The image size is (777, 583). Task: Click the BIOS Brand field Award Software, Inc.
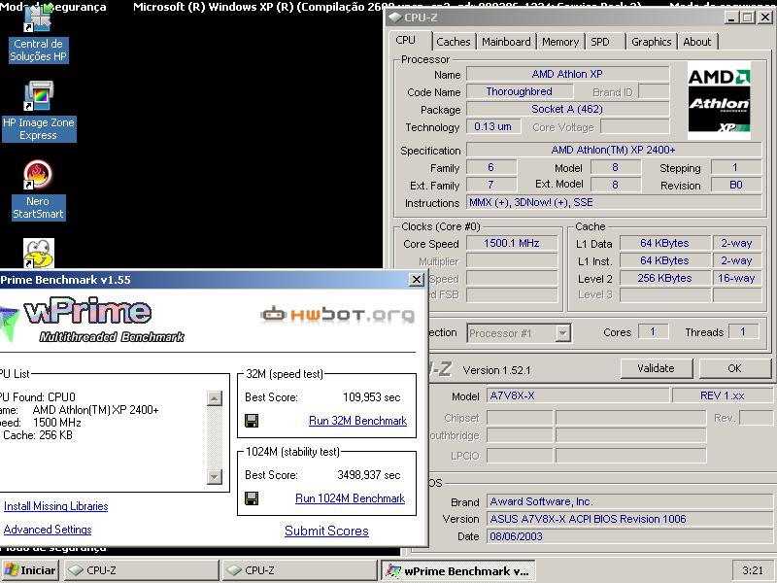click(x=629, y=501)
